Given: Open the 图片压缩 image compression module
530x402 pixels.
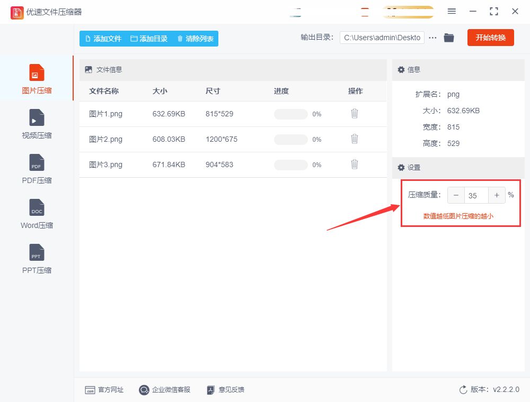Looking at the screenshot, I should (37, 79).
